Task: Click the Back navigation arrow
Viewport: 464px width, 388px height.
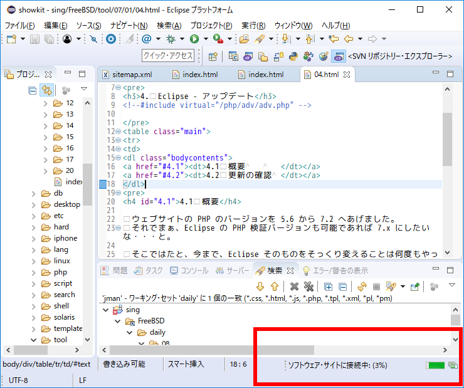Action: (x=349, y=39)
